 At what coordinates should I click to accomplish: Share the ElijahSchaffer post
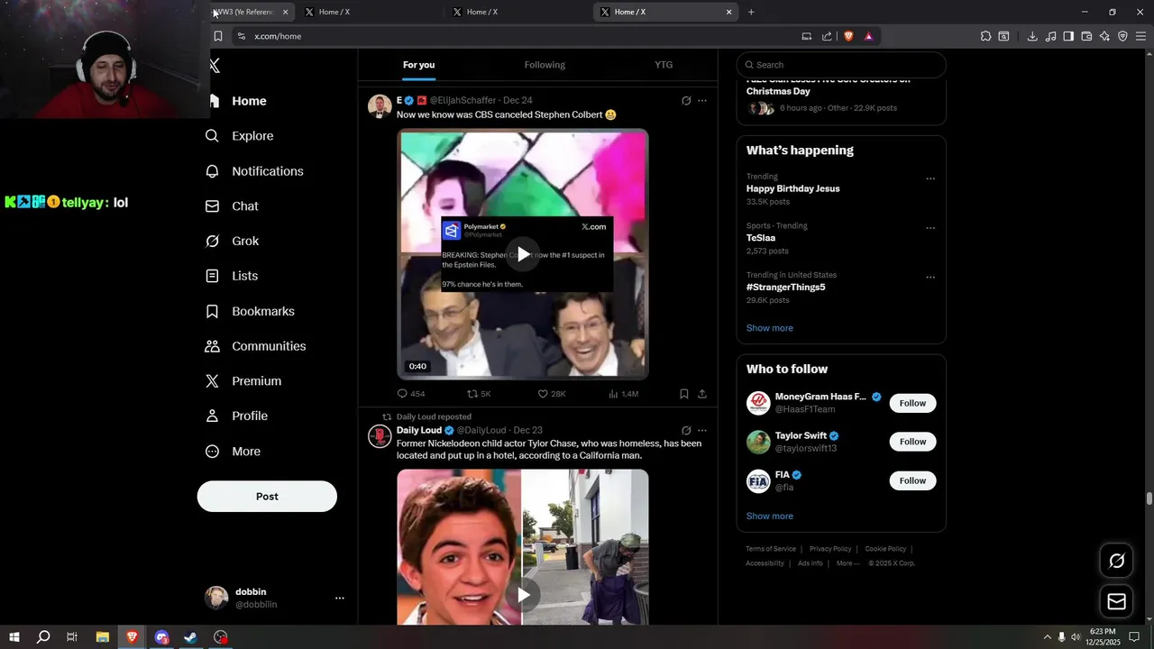(702, 394)
